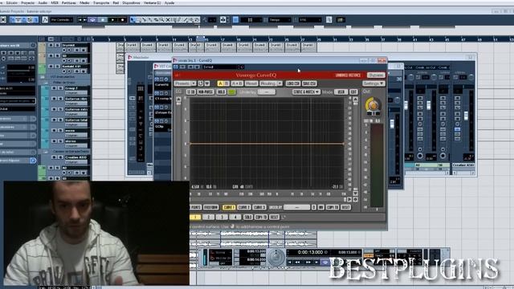The image size is (514, 289).
Task: Select CurveEQ A state button
Action: (x=221, y=83)
